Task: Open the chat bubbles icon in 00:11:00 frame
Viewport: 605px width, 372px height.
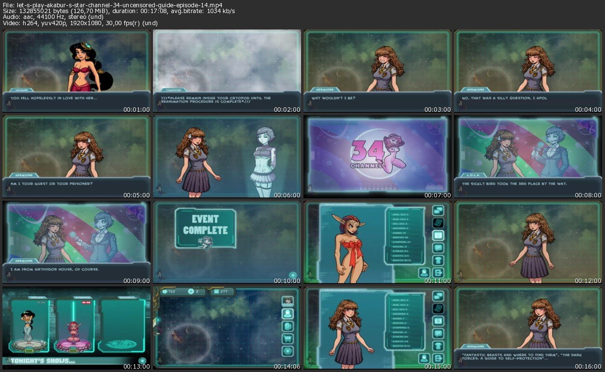Action: pyautogui.click(x=439, y=210)
